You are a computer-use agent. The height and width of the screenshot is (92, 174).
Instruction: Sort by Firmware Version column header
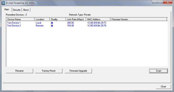[x=138, y=19]
